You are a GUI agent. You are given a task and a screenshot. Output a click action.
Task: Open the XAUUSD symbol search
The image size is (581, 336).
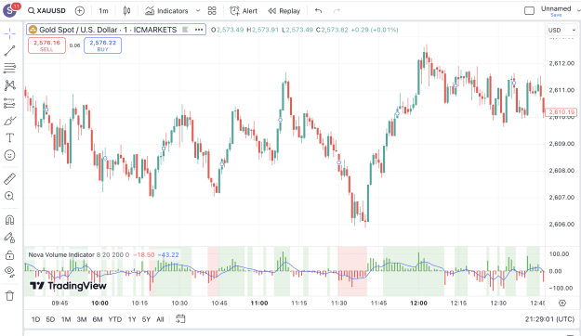tap(47, 11)
